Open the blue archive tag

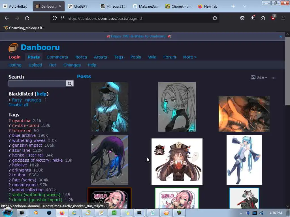24,135
